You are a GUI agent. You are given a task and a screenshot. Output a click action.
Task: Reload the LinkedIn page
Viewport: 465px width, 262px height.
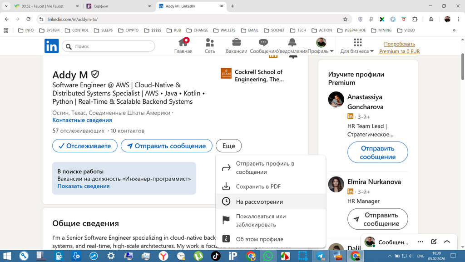click(x=29, y=19)
